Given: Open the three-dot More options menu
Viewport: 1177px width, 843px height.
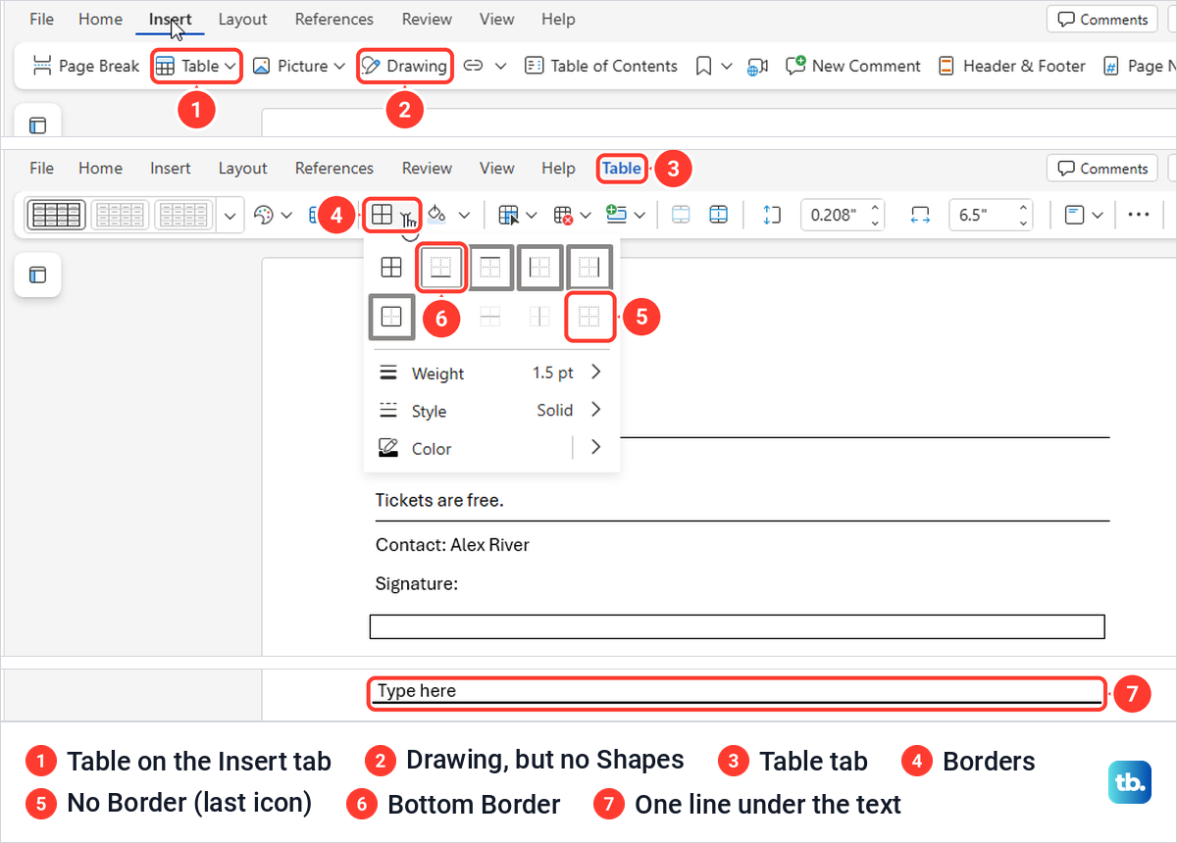Looking at the screenshot, I should coord(1138,215).
